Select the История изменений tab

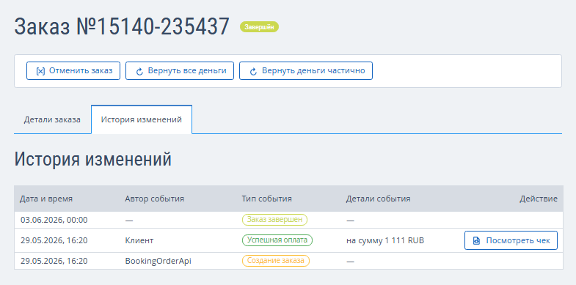coord(142,119)
